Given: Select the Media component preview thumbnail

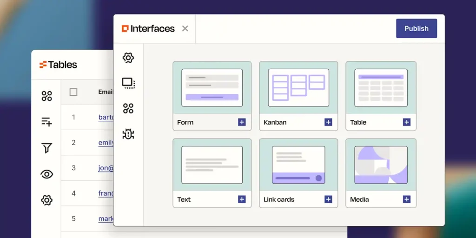Looking at the screenshot, I should click(381, 165).
